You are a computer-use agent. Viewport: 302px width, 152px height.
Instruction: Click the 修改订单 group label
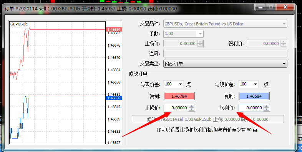[138, 73]
